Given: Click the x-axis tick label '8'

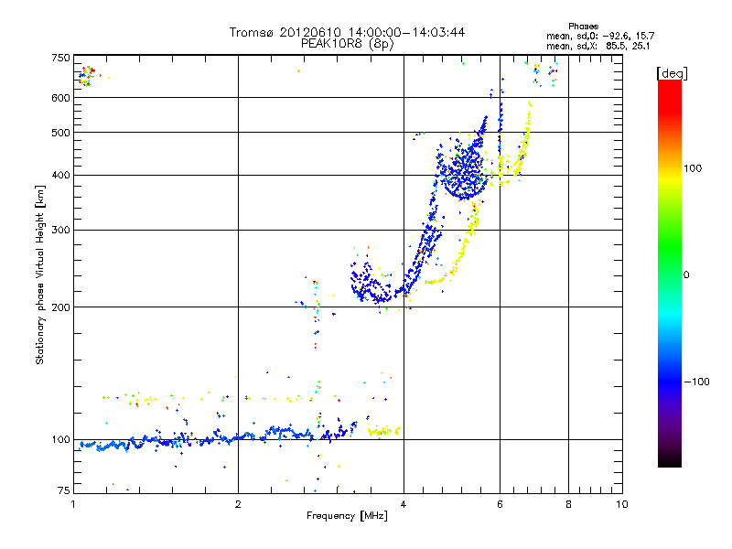Looking at the screenshot, I should (568, 504).
